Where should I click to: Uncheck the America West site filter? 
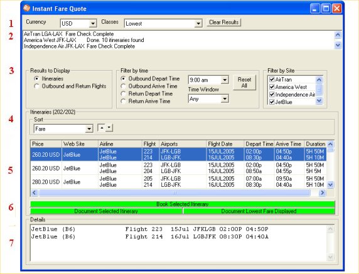pyautogui.click(x=272, y=87)
